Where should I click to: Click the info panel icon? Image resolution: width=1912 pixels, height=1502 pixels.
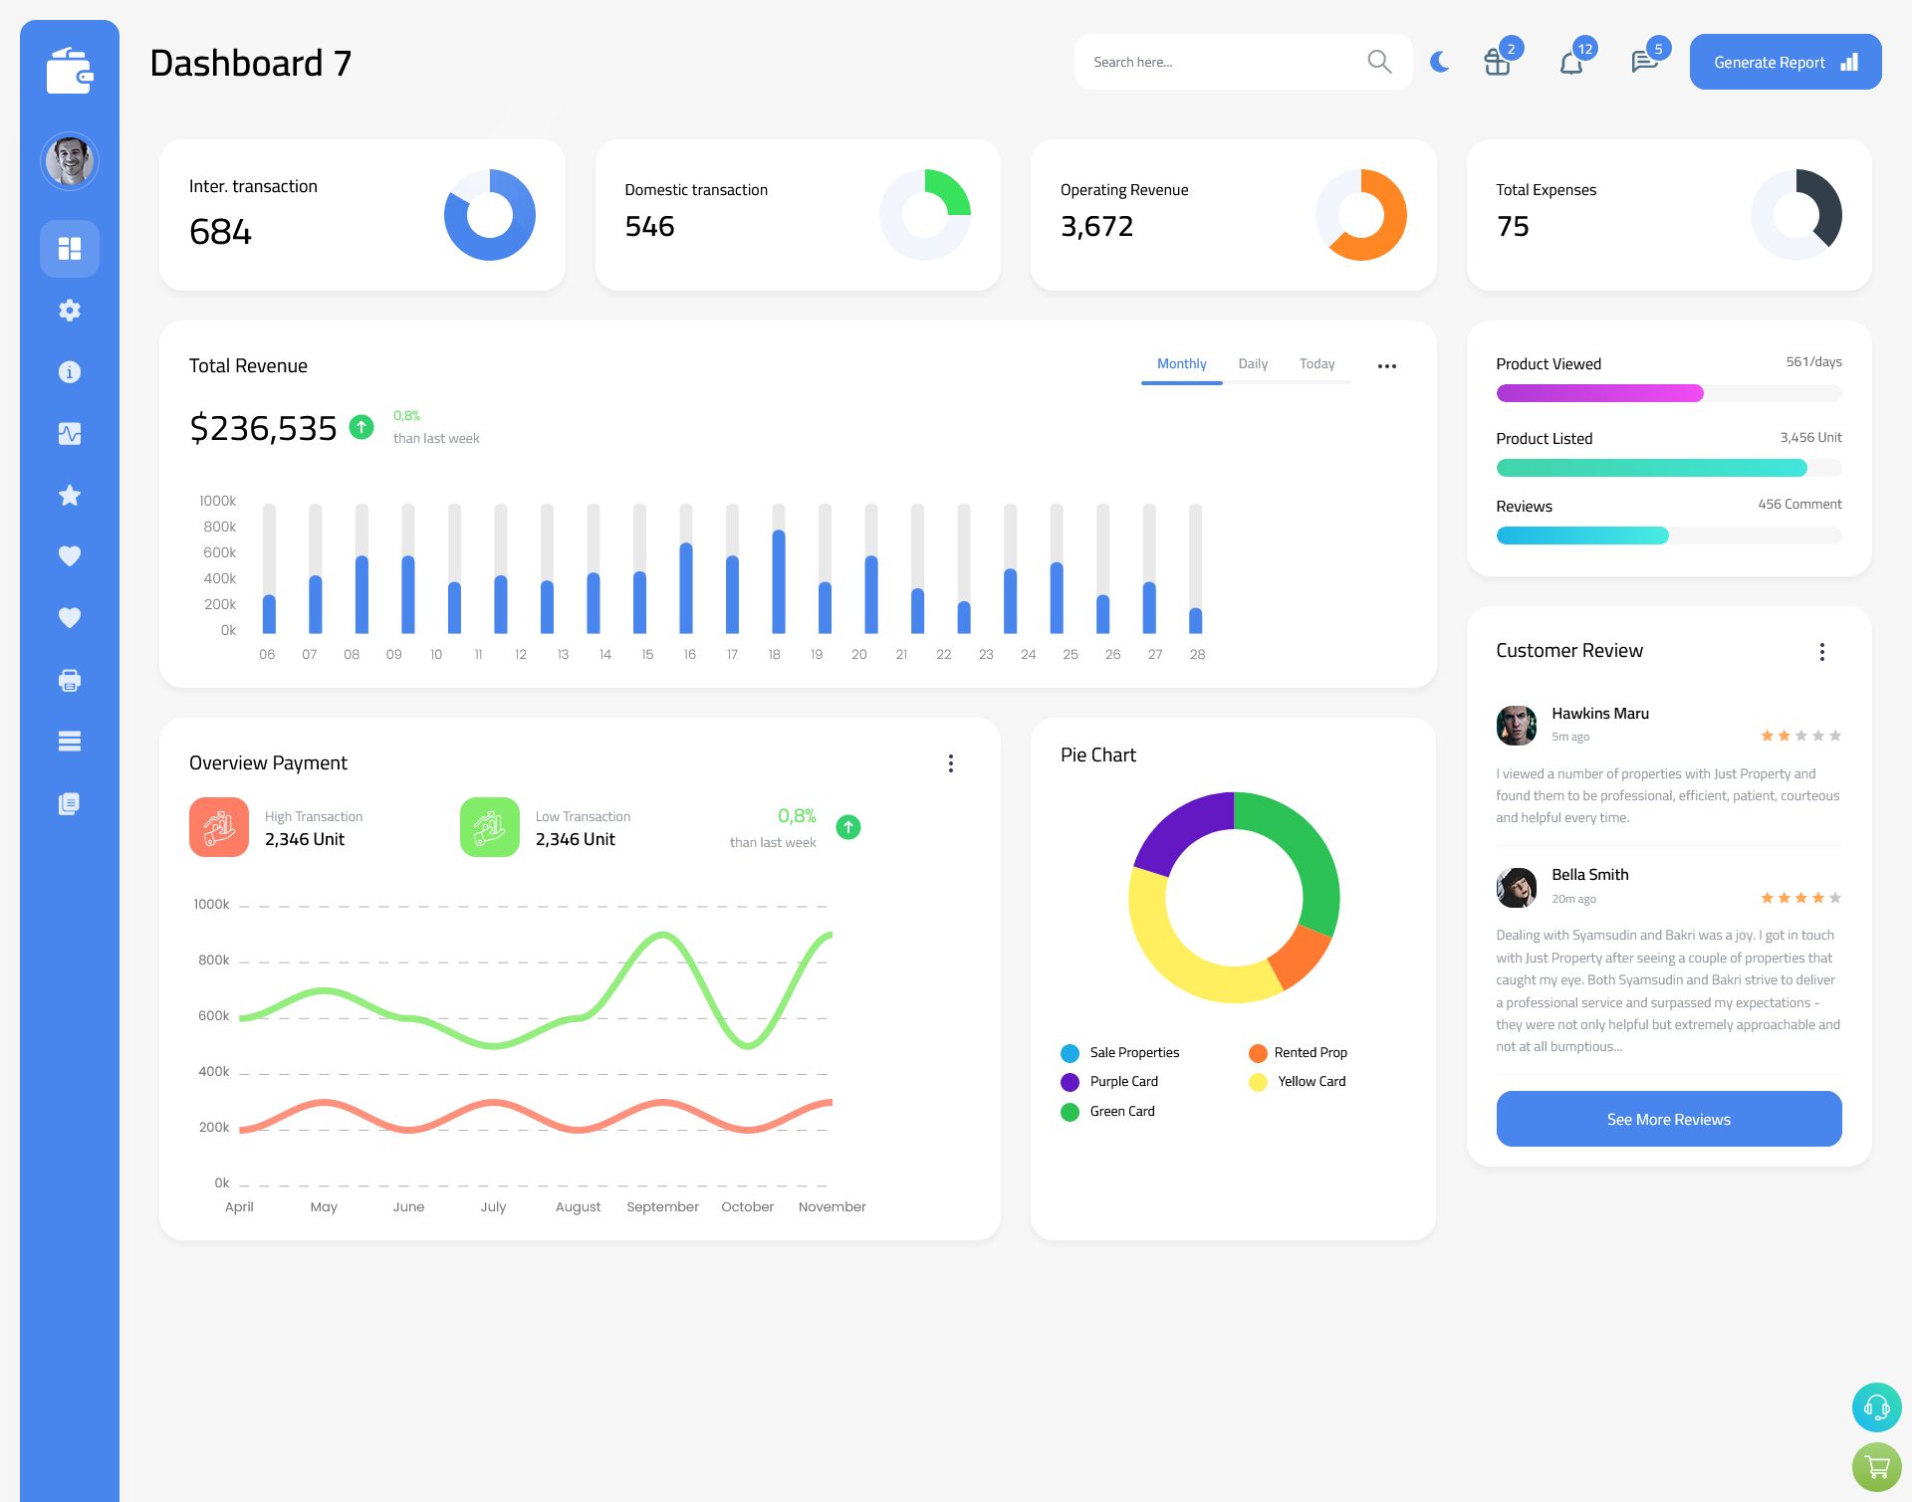[70, 372]
